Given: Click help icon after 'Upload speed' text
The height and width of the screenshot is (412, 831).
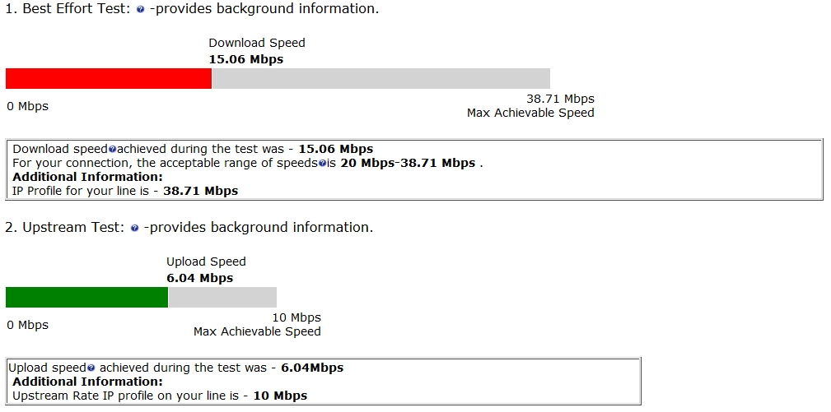Looking at the screenshot, I should pyautogui.click(x=91, y=368).
